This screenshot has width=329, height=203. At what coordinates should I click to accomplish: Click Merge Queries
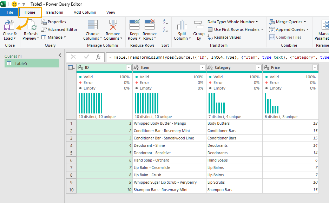[x=288, y=22]
